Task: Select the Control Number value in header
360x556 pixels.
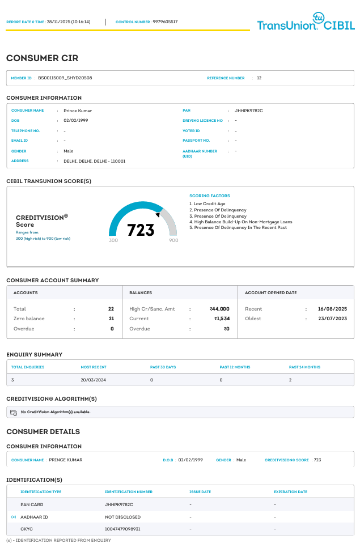Action: click(165, 22)
